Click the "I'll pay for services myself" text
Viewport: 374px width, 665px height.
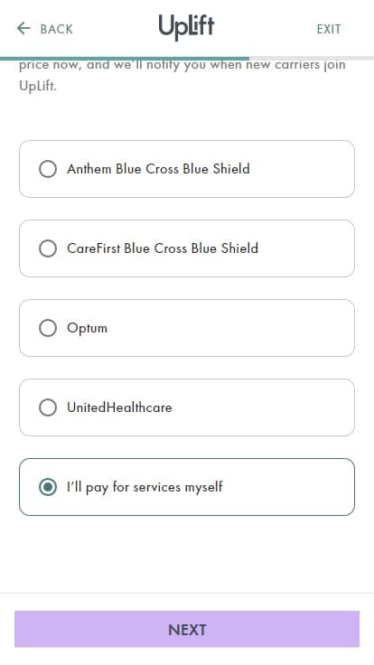click(x=145, y=487)
